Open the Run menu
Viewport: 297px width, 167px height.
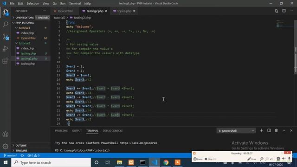(x=63, y=3)
